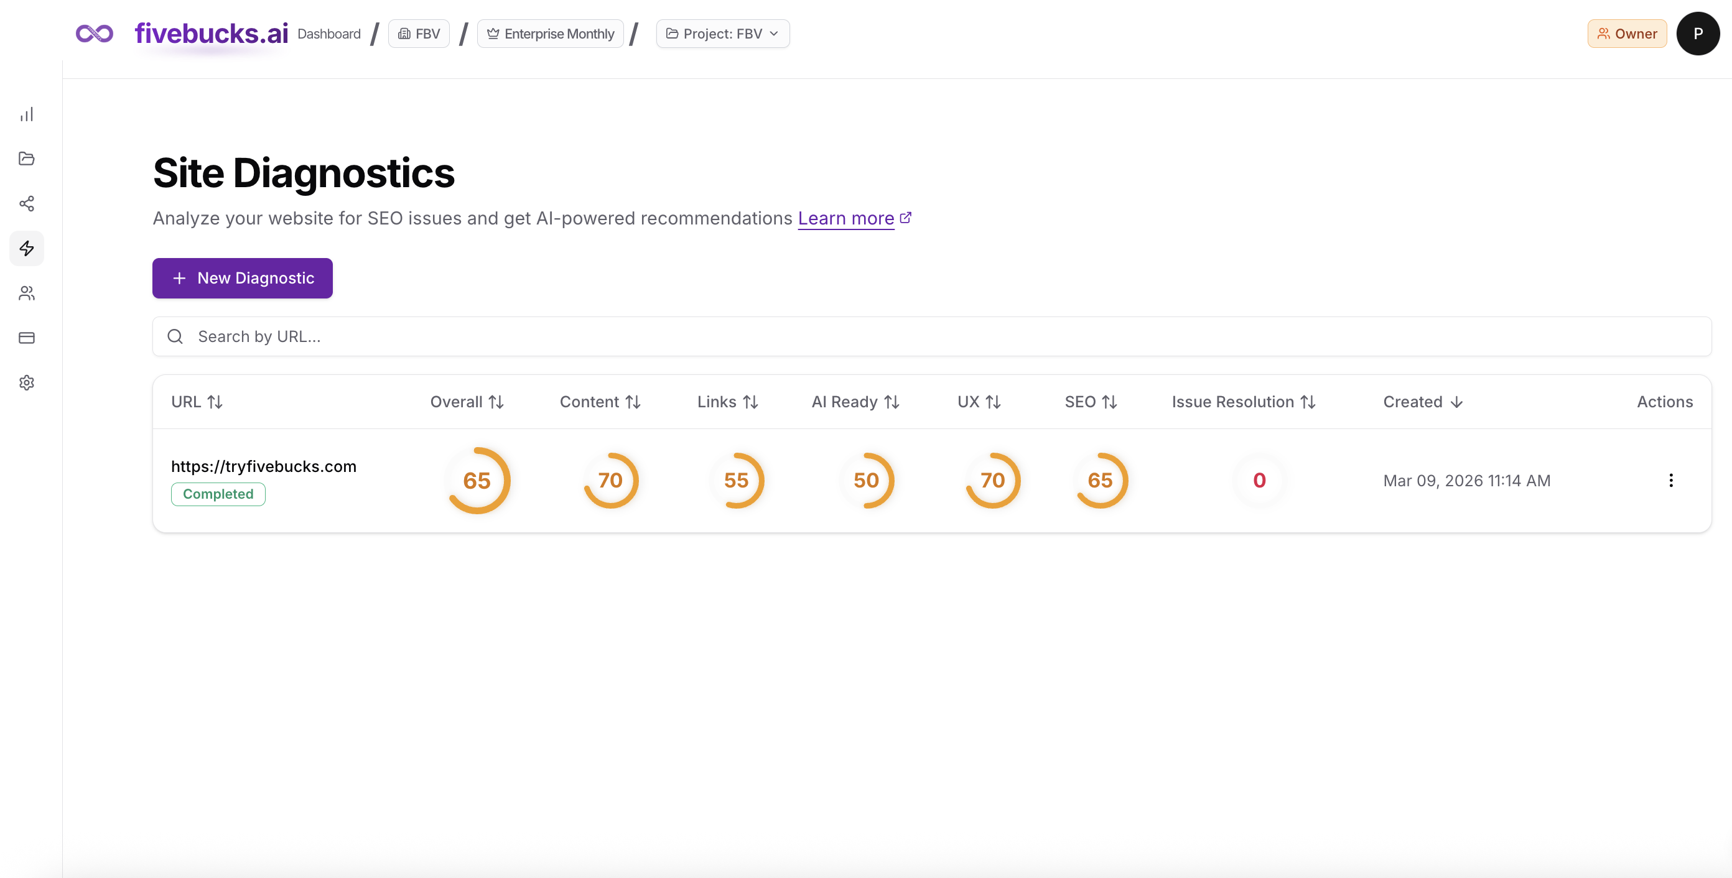Viewport: 1732px width, 878px height.
Task: Open the share nodes sidebar icon
Action: 26,203
